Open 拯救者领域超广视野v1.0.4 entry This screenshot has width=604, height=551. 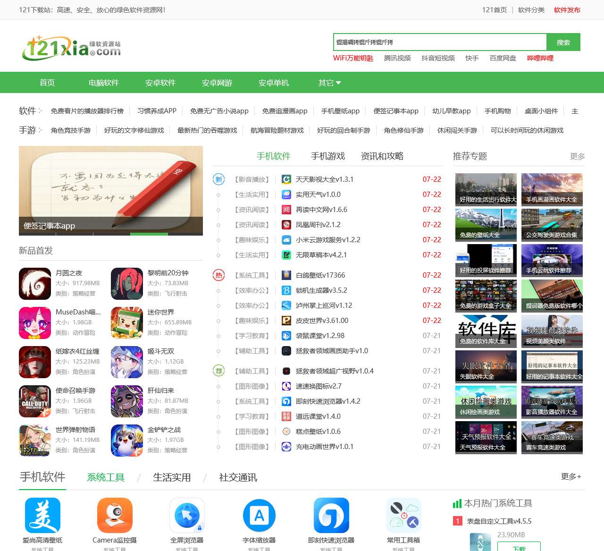(335, 371)
